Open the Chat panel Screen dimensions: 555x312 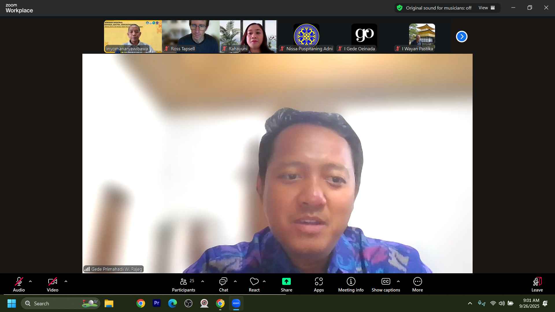pyautogui.click(x=223, y=285)
